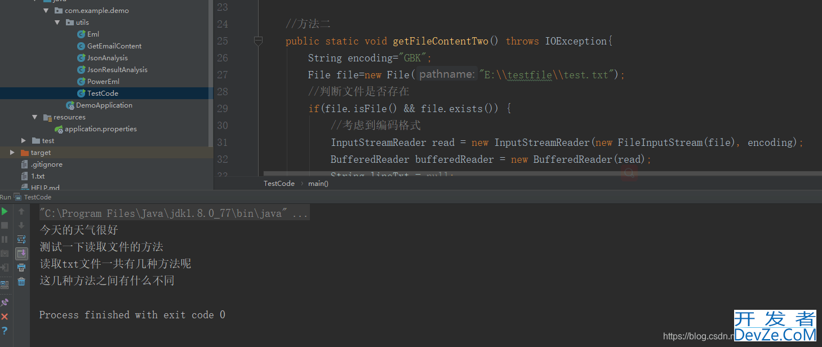
Task: Click the //判断文件是否存在 comment
Action: click(359, 92)
